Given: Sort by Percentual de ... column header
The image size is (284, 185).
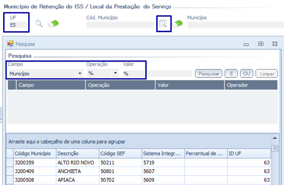Looking at the screenshot, I should point(206,153).
